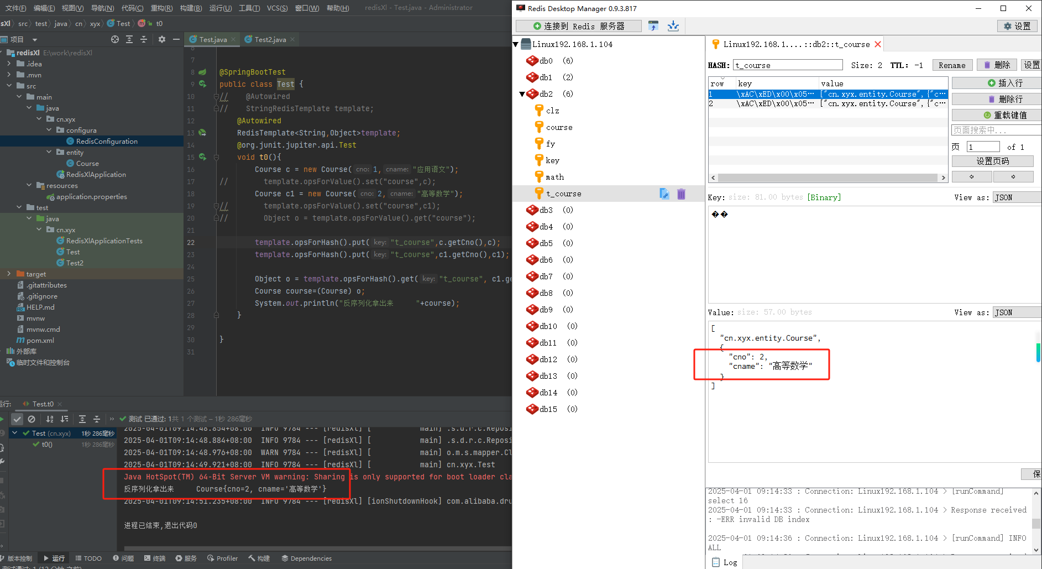Click the page number input field
This screenshot has height=569, width=1042.
click(983, 146)
